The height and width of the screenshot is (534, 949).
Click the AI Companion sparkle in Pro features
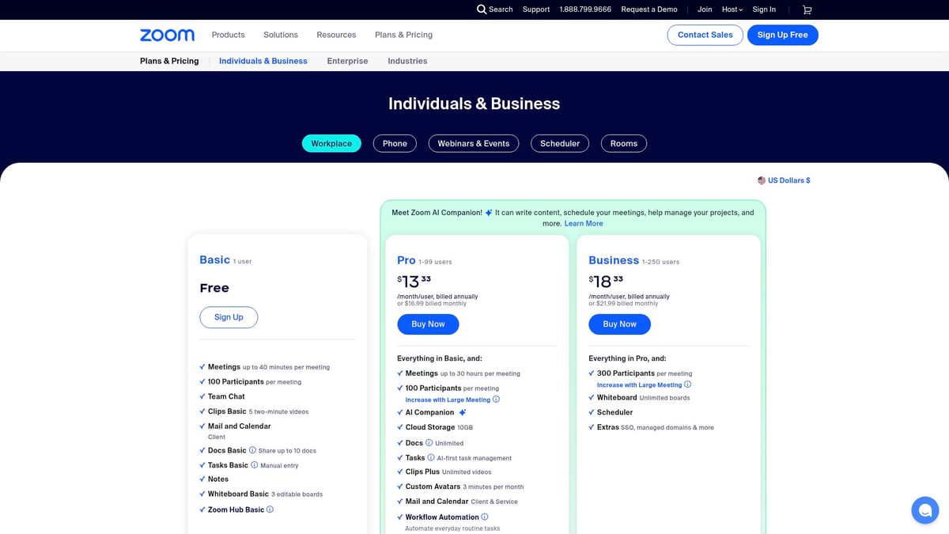[x=462, y=412]
